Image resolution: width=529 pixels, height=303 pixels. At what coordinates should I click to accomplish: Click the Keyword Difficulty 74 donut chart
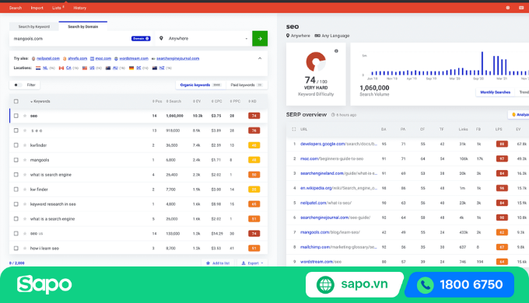pyautogui.click(x=316, y=61)
